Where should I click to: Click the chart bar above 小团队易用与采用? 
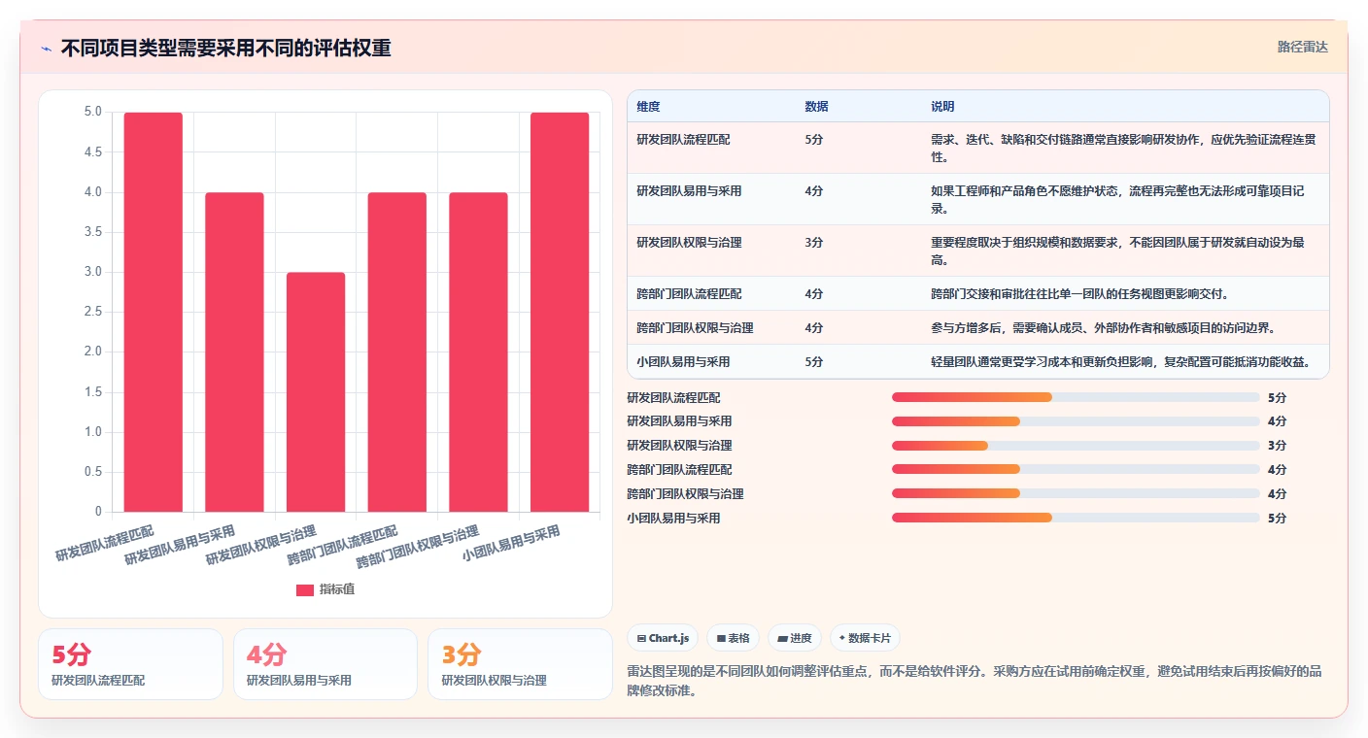point(560,312)
